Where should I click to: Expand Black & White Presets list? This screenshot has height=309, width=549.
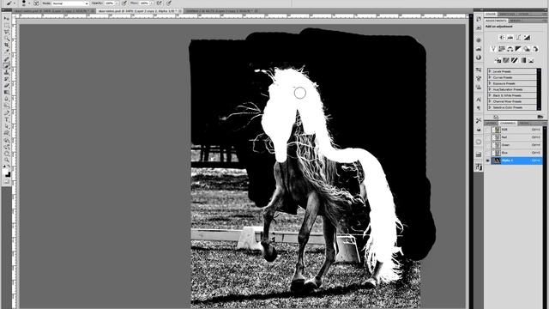tap(490, 95)
